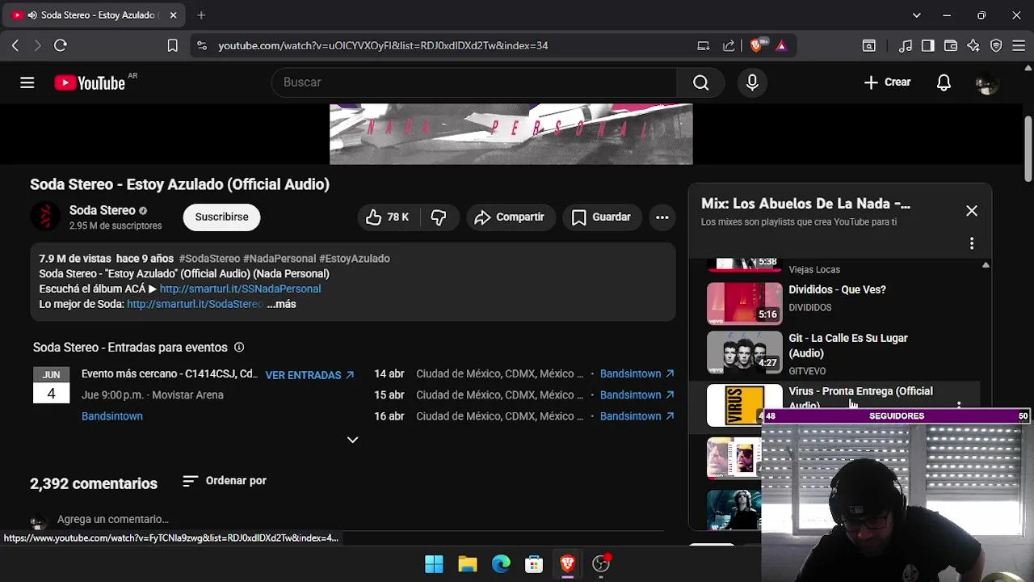The image size is (1034, 582).
Task: Select Virus - Pronta Entrega playlist title
Action: coord(860,397)
